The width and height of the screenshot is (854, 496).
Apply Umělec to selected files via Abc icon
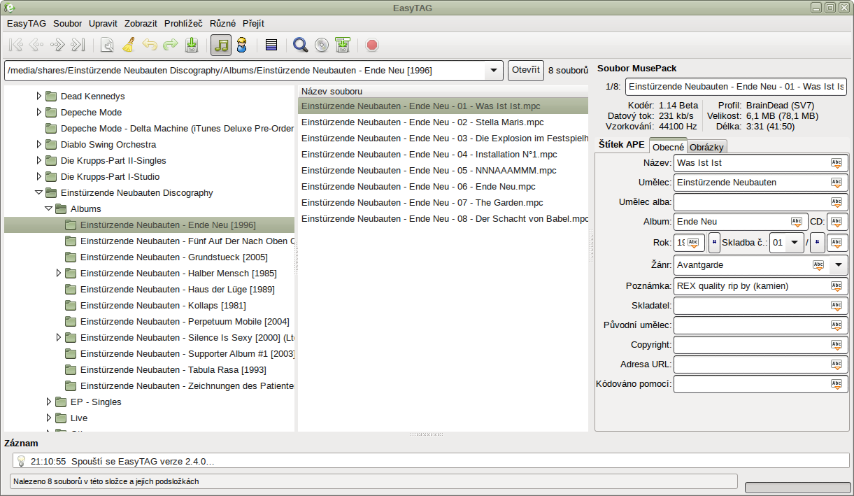(x=837, y=183)
